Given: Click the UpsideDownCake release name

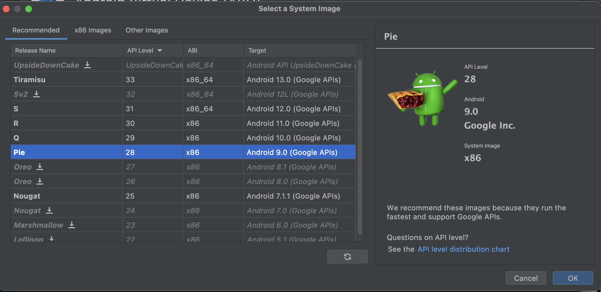Looking at the screenshot, I should coord(47,65).
